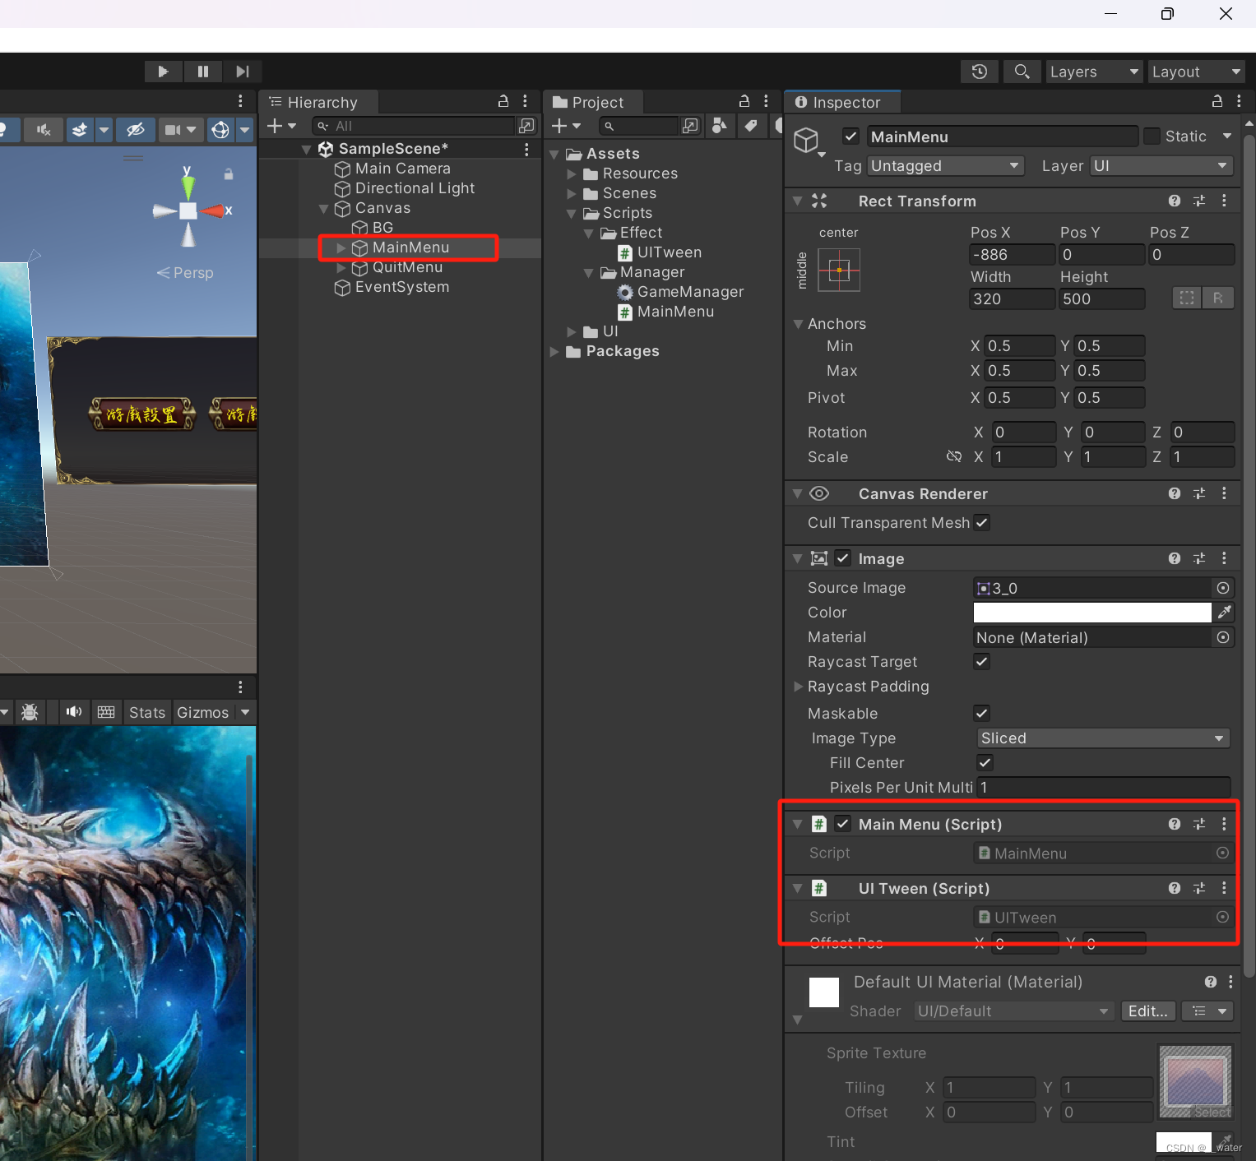Open the Layout dropdown

pos(1195,72)
